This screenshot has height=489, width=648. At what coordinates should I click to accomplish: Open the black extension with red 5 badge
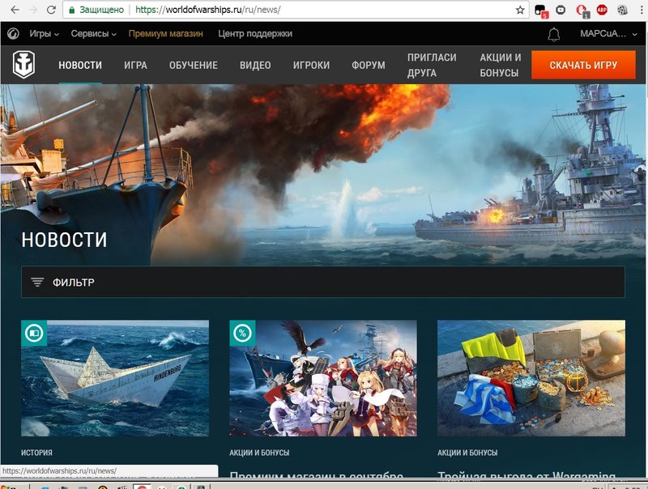coord(540,11)
